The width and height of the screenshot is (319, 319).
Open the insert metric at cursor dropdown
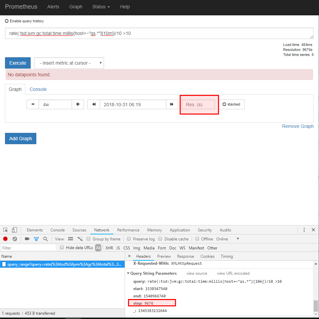tap(69, 63)
